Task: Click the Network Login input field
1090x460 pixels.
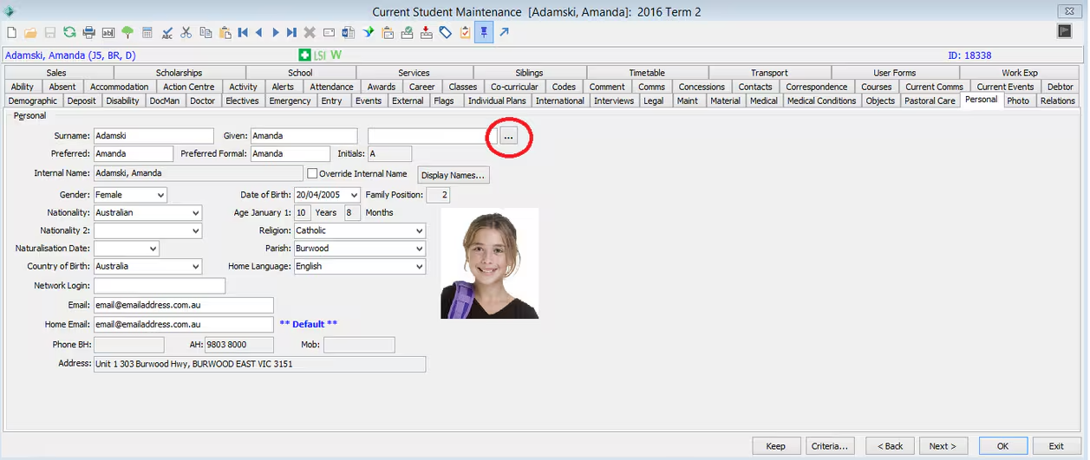Action: [160, 286]
